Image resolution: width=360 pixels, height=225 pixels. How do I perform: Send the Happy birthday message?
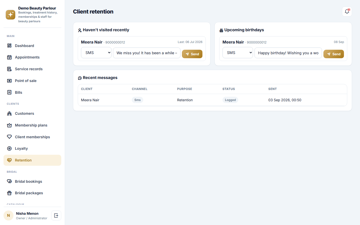coord(334,54)
